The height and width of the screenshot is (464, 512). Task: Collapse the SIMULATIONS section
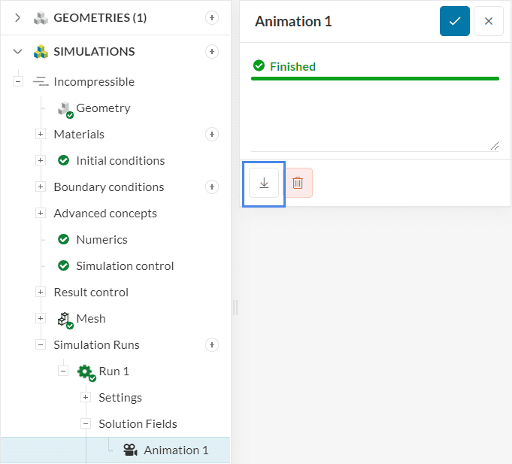pyautogui.click(x=18, y=52)
